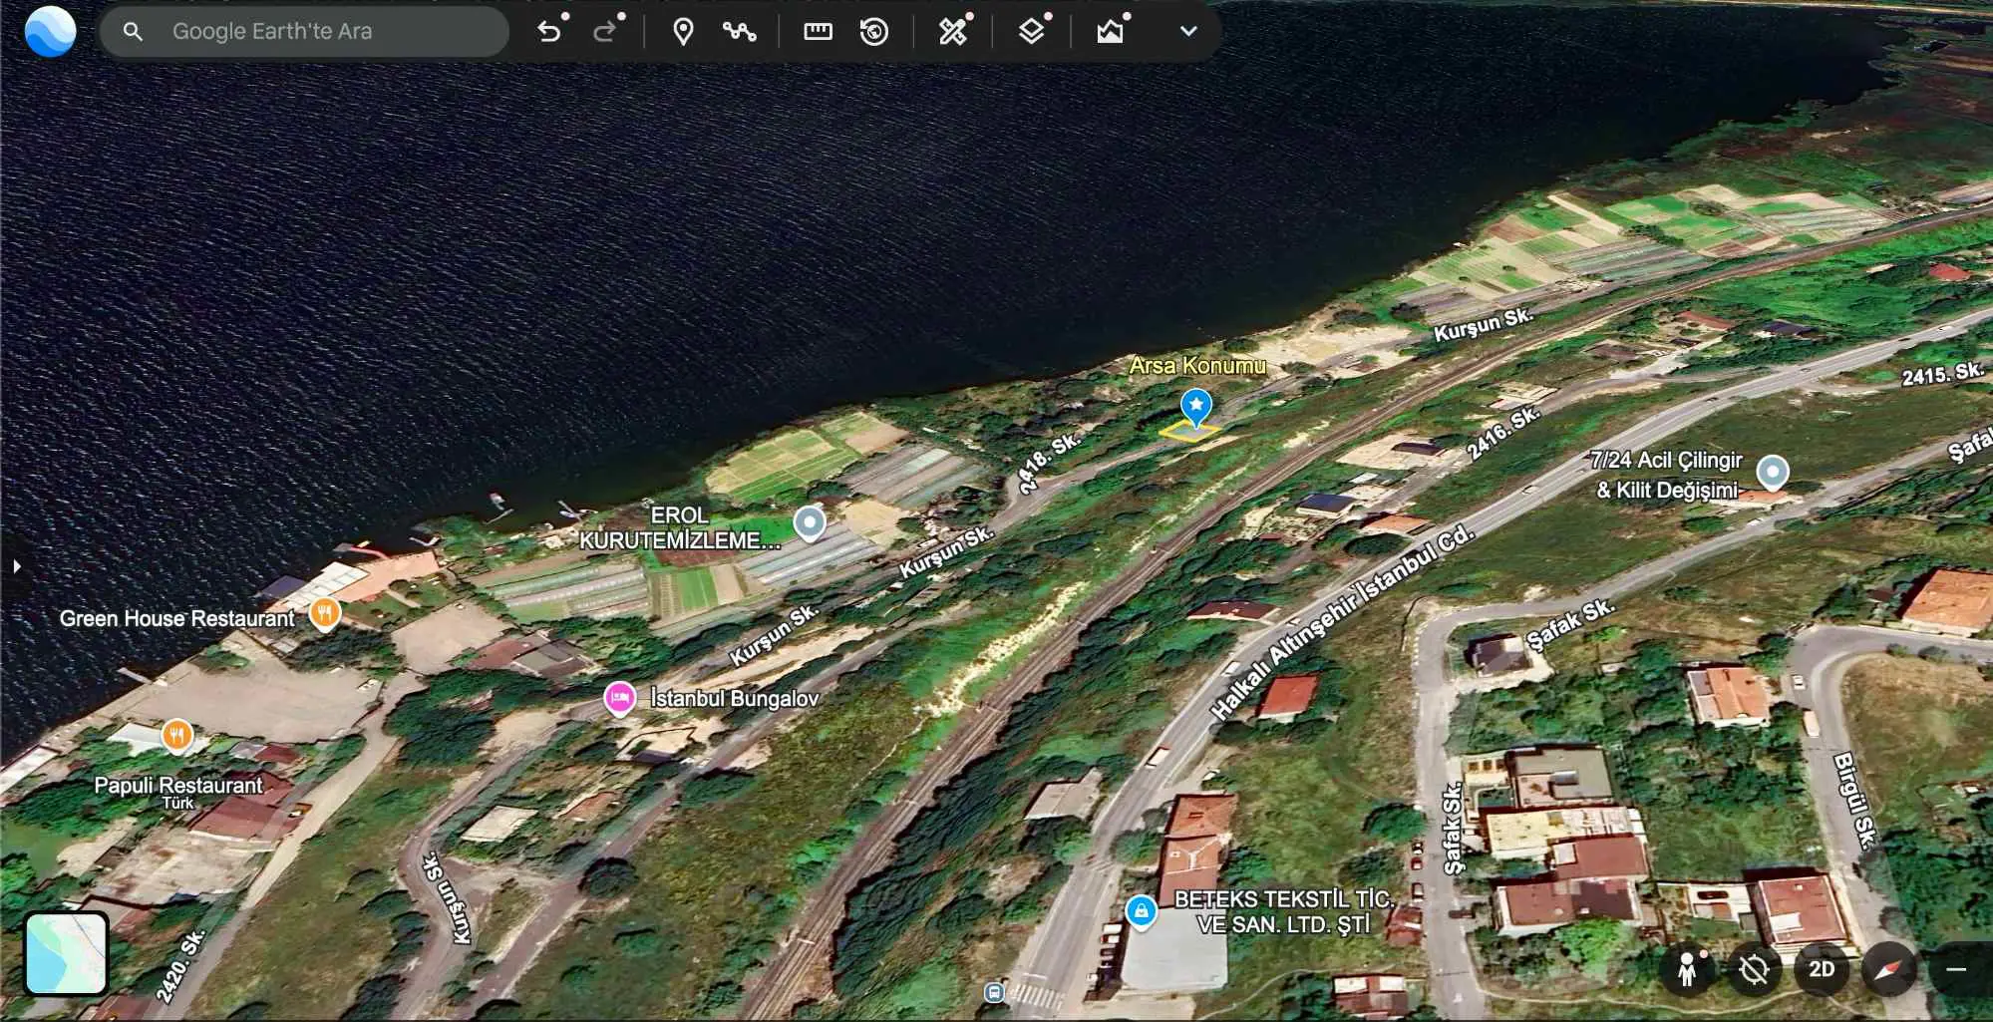
Task: Click the Google Earth logo icon
Action: point(50,31)
